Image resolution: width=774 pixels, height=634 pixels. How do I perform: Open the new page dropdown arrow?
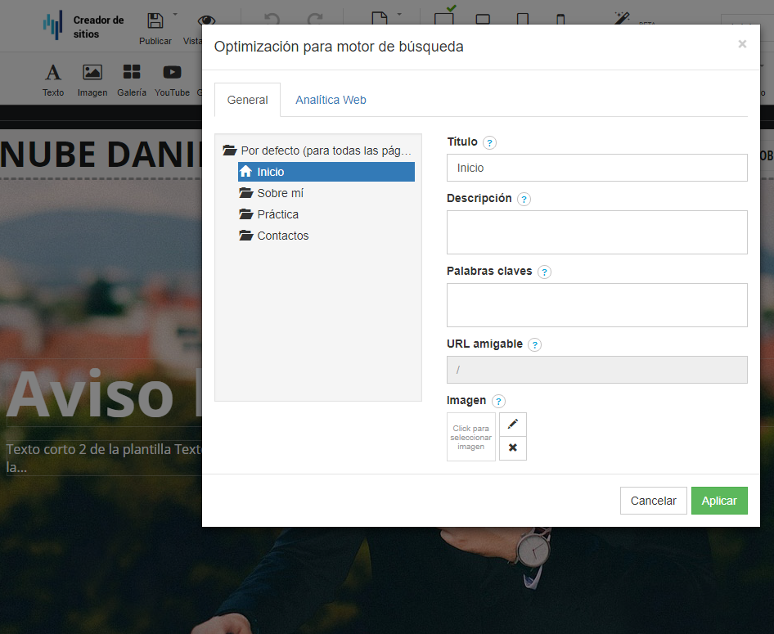pos(399,14)
